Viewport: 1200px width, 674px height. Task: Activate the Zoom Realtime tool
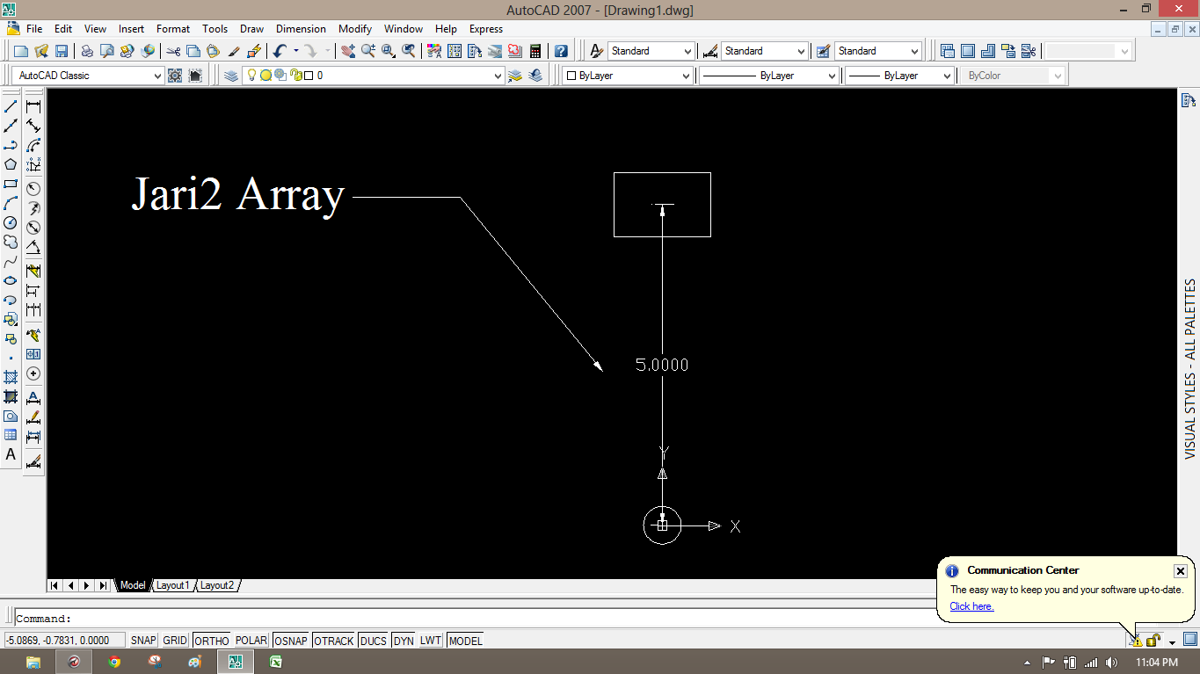click(367, 51)
